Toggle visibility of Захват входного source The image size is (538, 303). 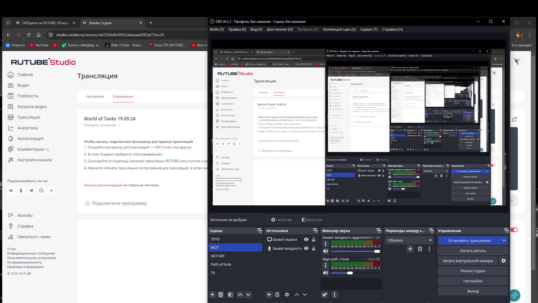point(306,248)
